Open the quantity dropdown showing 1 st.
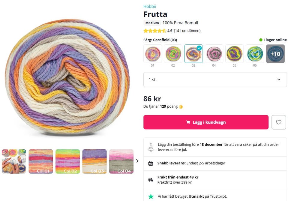The width and height of the screenshot is (288, 201). (215, 79)
